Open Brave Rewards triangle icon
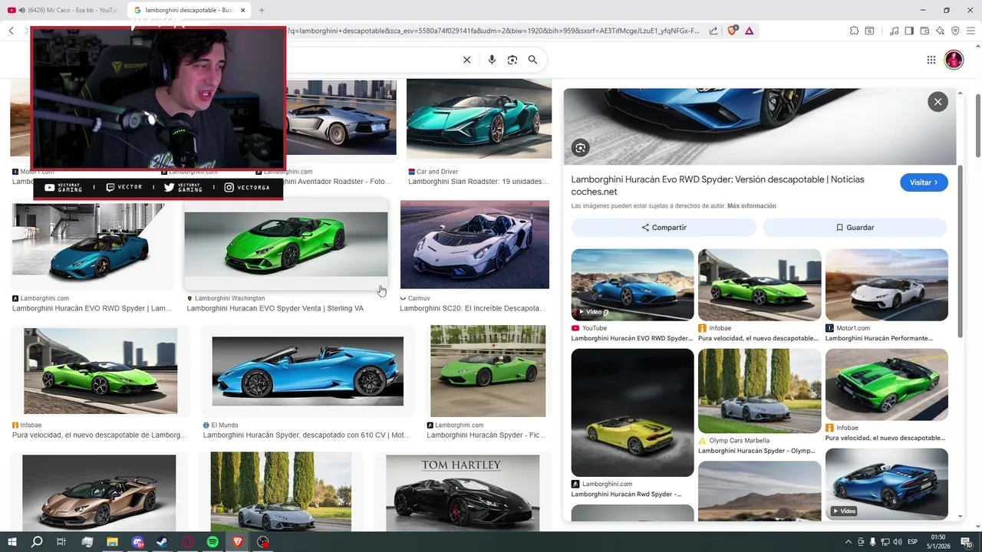The height and width of the screenshot is (552, 982). pos(749,31)
